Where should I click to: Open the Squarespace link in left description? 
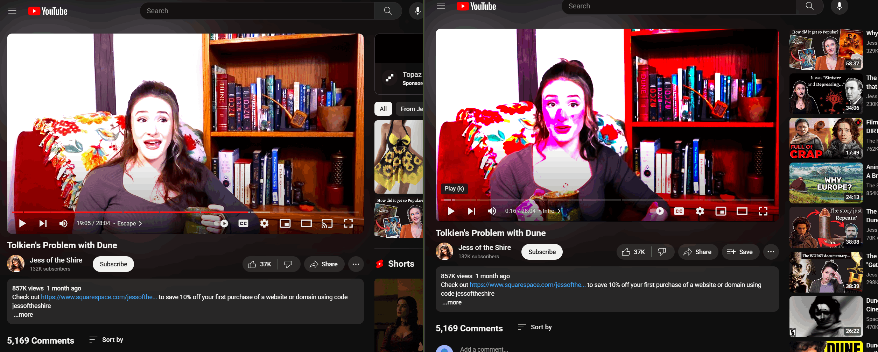[x=99, y=297]
